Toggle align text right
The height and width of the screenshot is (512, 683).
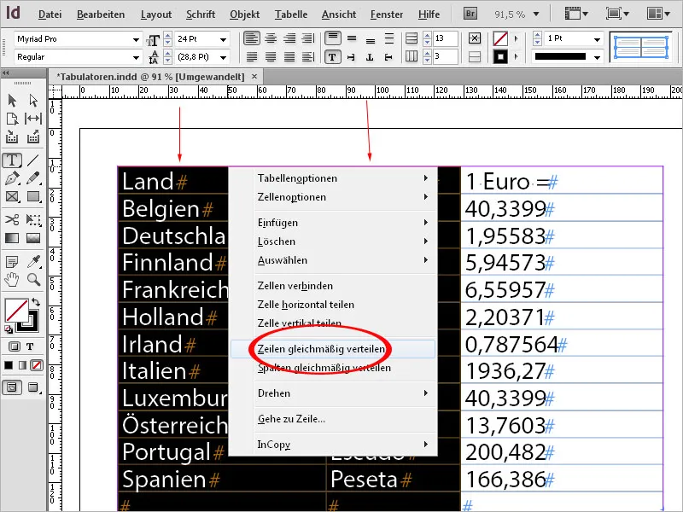point(289,38)
